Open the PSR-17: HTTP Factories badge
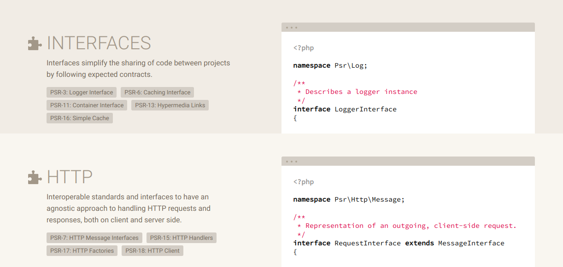Viewport: 563px width, 267px height. pyautogui.click(x=82, y=250)
